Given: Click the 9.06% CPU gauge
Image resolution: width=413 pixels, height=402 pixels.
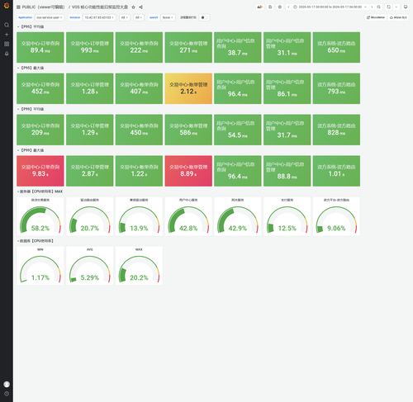Looking at the screenshot, I should pyautogui.click(x=336, y=216).
